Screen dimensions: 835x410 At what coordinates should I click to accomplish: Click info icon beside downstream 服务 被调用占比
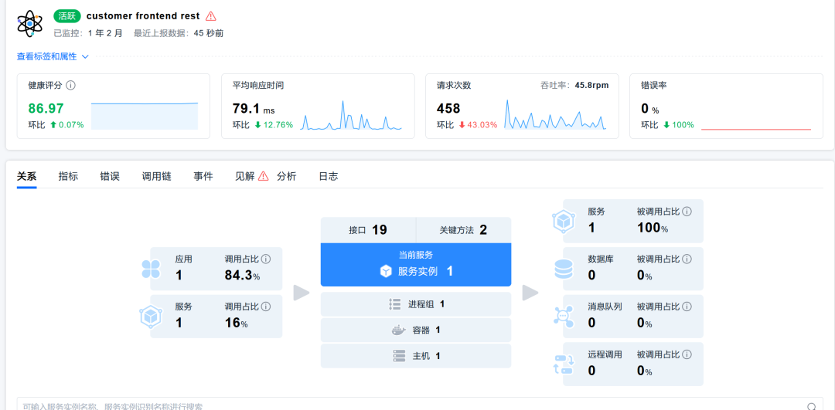pos(687,212)
